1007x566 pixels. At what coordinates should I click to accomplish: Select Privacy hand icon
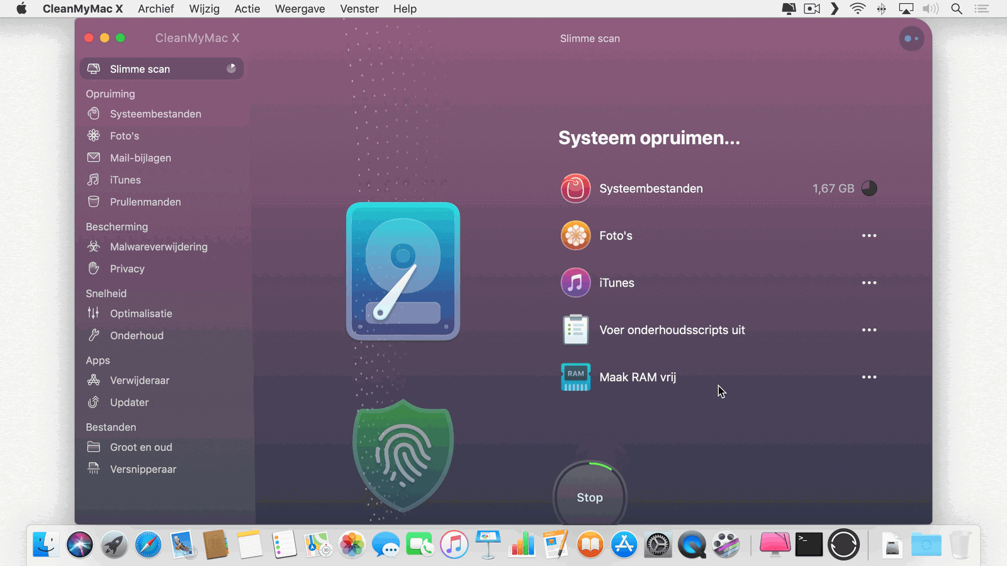click(x=94, y=268)
